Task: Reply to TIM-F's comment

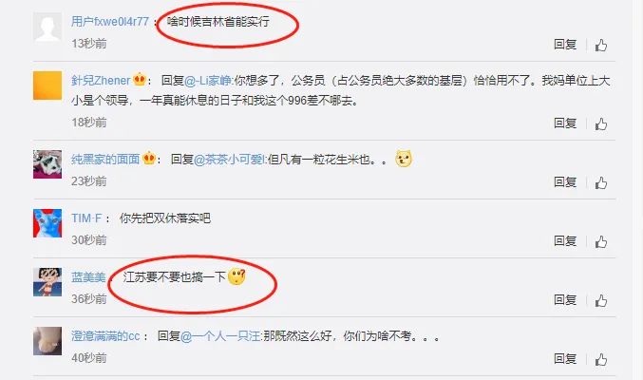Action: 565,241
